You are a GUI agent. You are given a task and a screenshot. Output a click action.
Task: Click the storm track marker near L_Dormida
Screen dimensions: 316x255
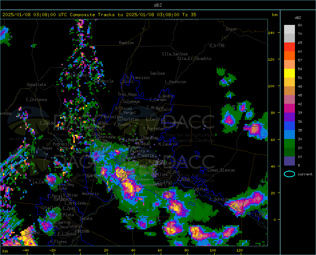(235, 206)
